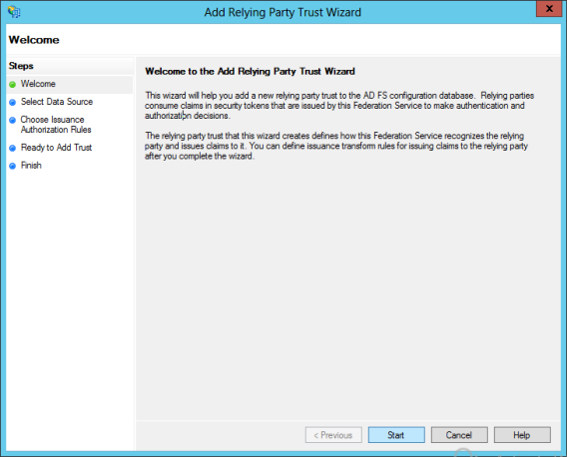Click the green bullet beside Welcome step
Image resolution: width=567 pixels, height=457 pixels.
(x=13, y=84)
